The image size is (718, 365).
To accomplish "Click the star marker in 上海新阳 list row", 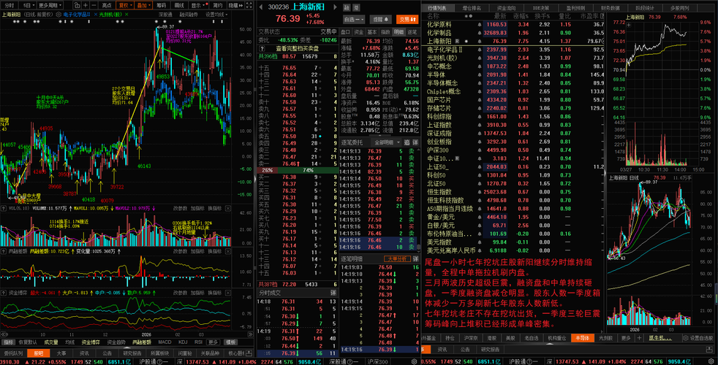I will 466,41.
